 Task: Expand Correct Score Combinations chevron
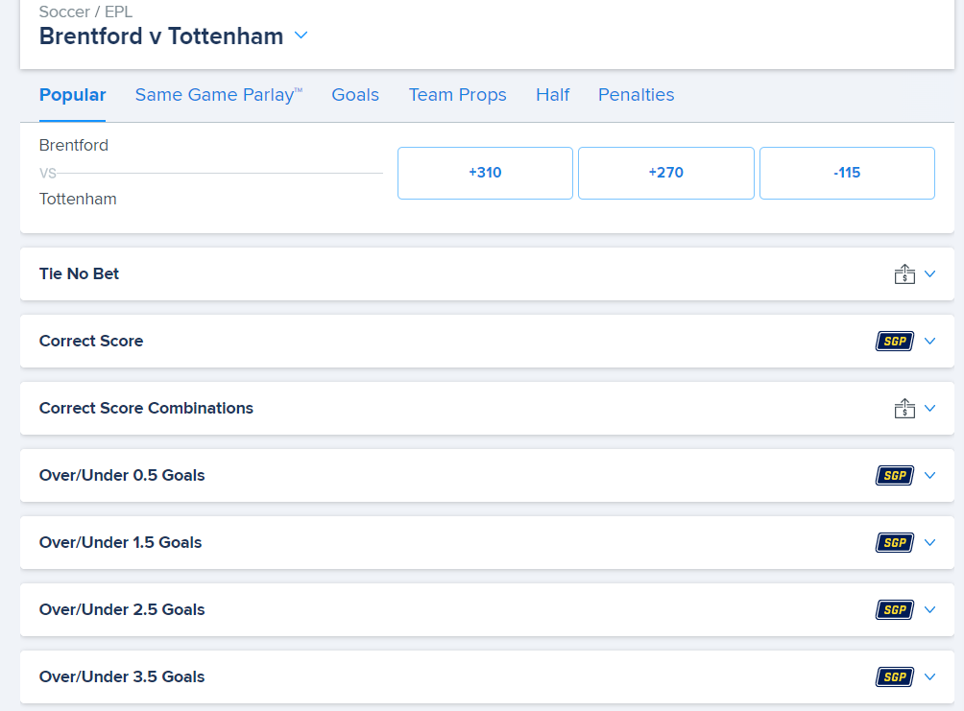pyautogui.click(x=930, y=408)
